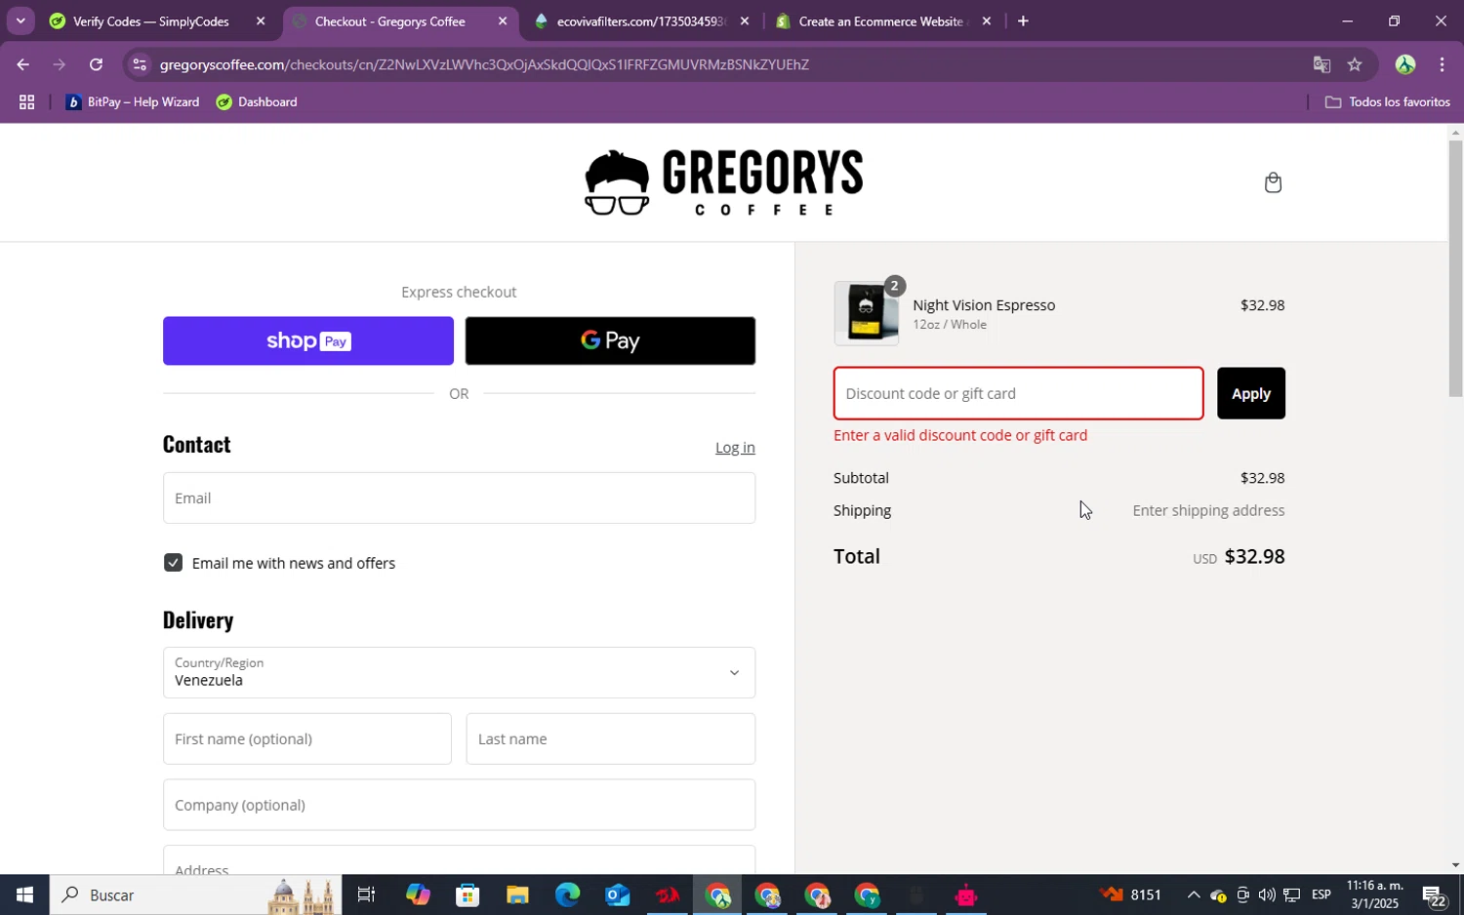The width and height of the screenshot is (1464, 915).
Task: Bookmark this page with the star icon
Action: (1355, 64)
